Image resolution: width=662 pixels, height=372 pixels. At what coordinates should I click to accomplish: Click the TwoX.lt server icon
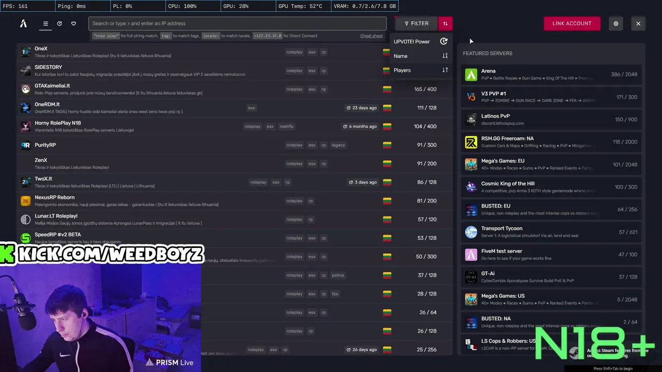point(25,182)
